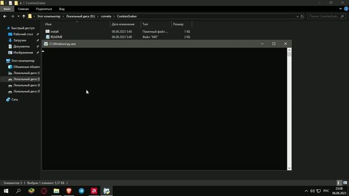Open Telegram from taskbar

pyautogui.click(x=81, y=191)
